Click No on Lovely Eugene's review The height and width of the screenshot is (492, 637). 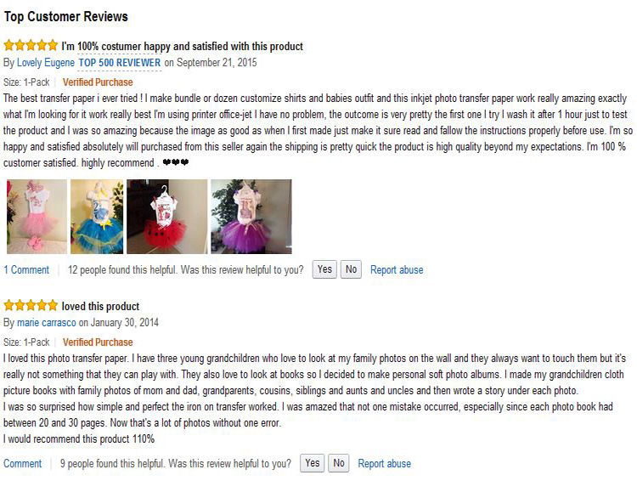click(351, 269)
